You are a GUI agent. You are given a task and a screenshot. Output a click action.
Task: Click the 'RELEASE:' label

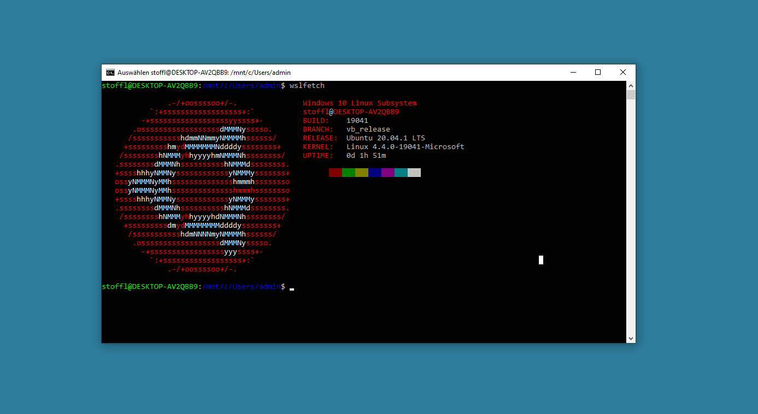coord(320,138)
